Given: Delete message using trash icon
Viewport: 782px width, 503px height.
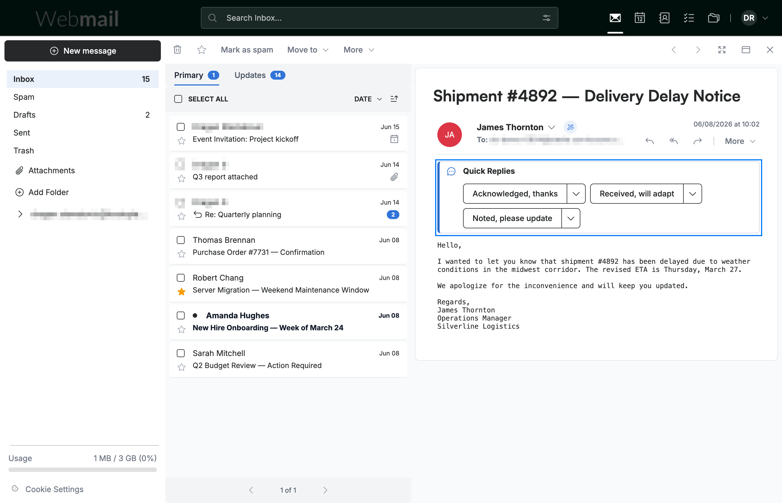Looking at the screenshot, I should pos(177,50).
